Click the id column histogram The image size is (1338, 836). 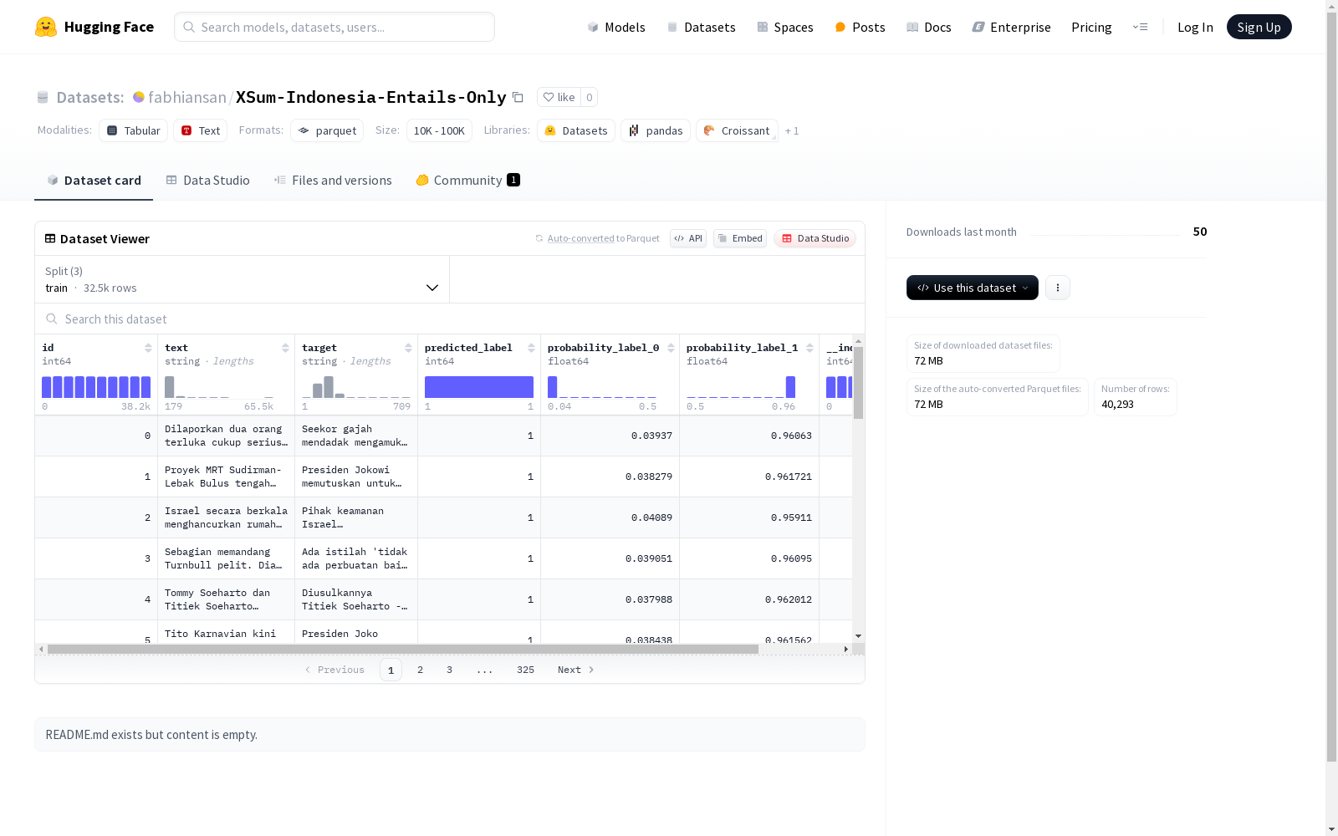(96, 387)
